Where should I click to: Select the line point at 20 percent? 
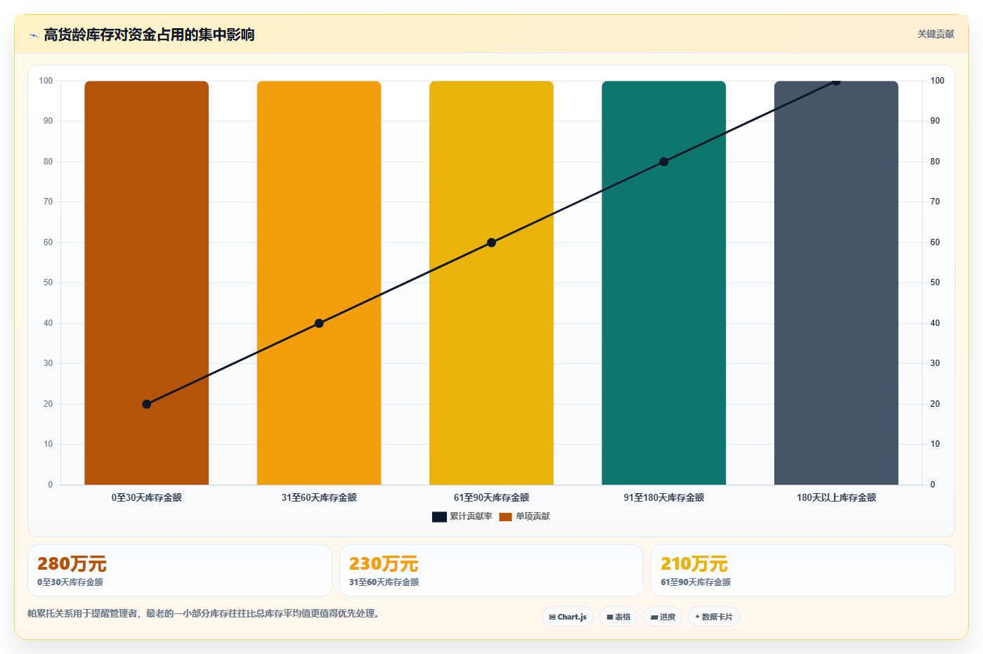[146, 404]
